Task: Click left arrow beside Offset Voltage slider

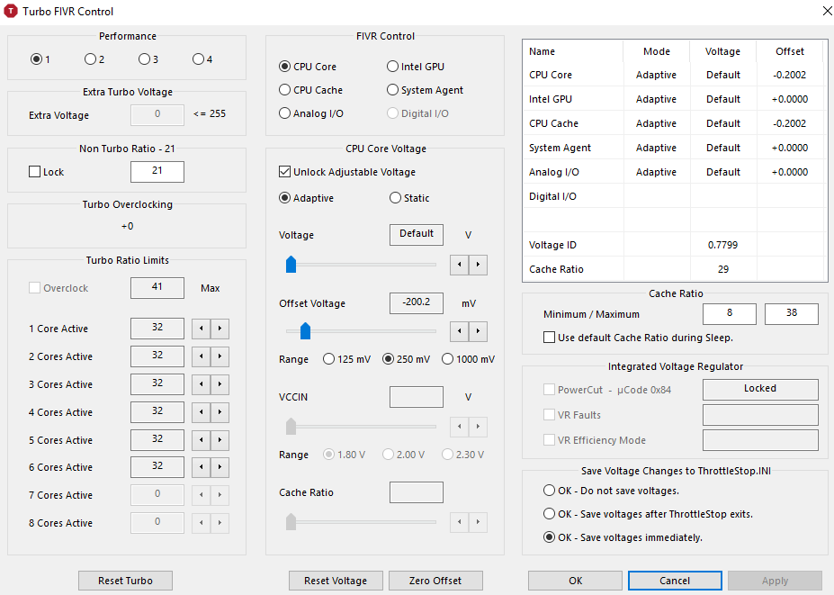Action: [460, 331]
